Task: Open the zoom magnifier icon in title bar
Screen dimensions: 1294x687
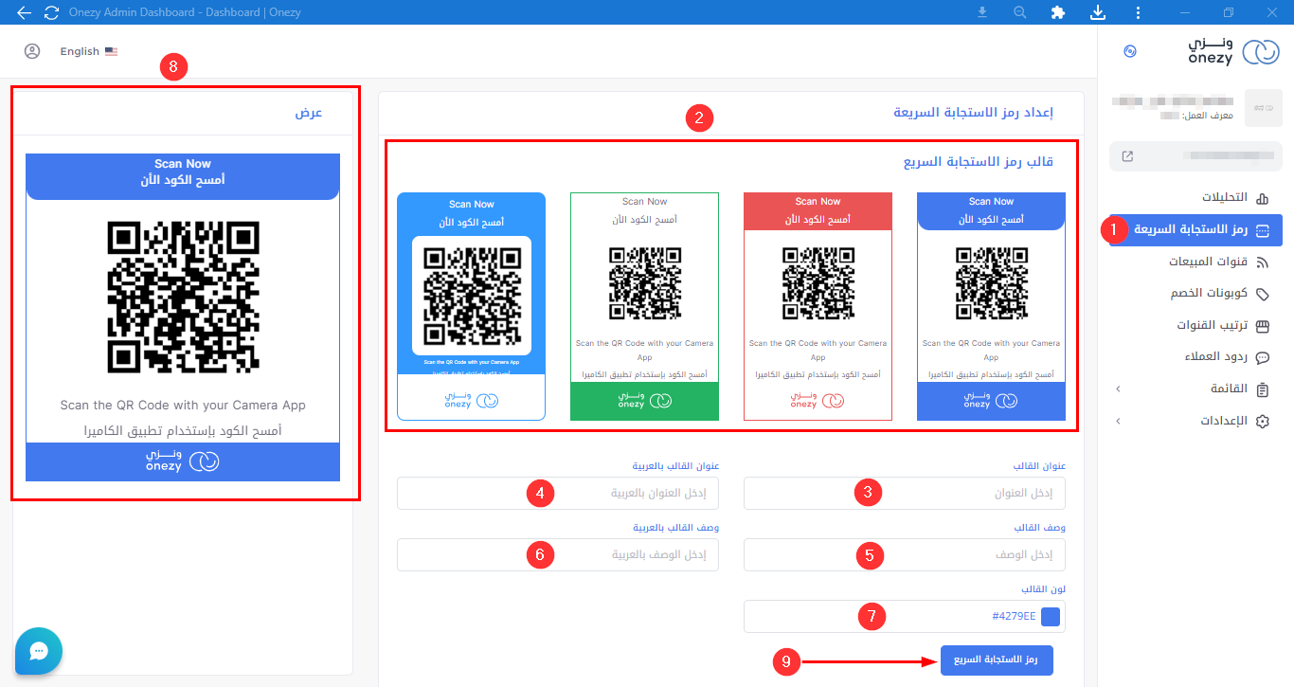Action: [1020, 12]
